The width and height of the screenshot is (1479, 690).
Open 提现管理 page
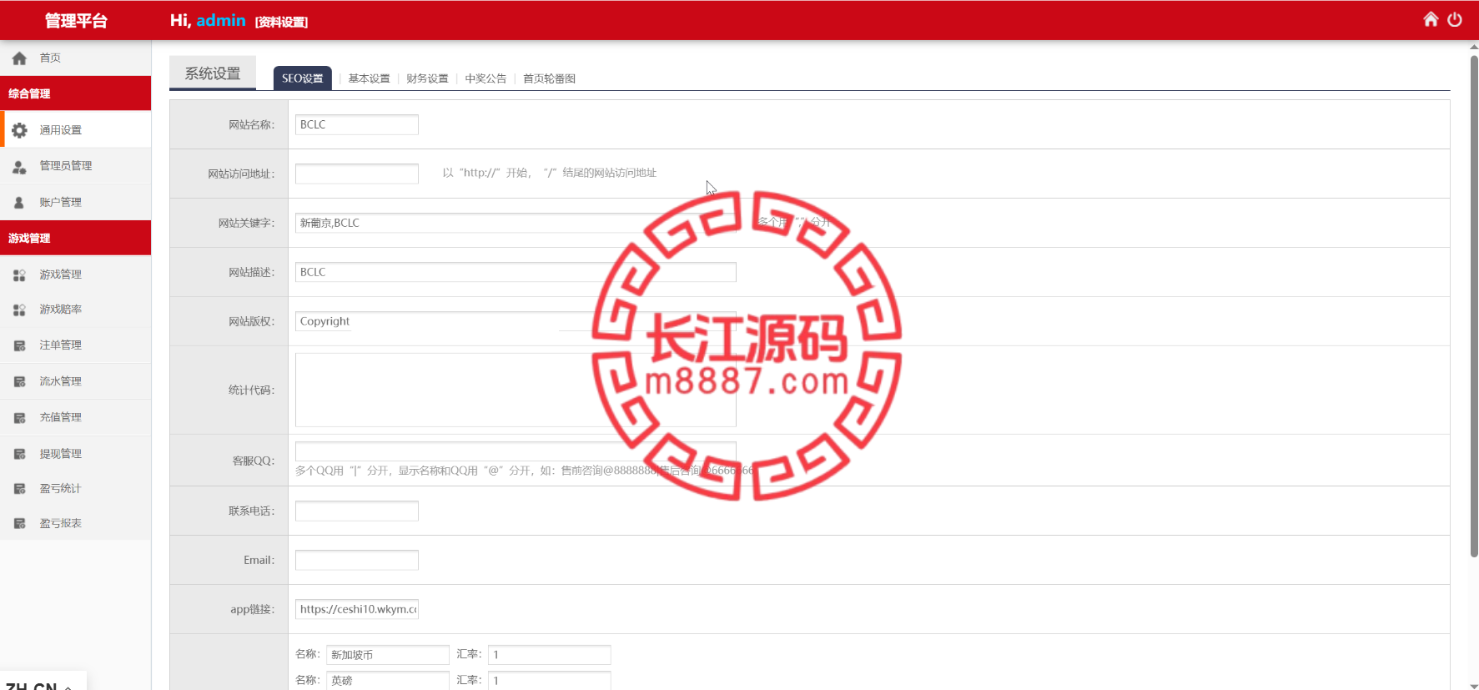[x=75, y=454]
